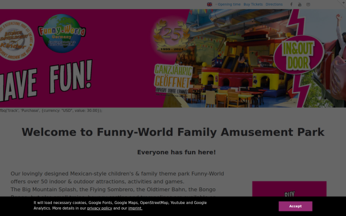The height and width of the screenshot is (216, 346).
Task: Click the UK flag language icon
Action: click(x=209, y=5)
